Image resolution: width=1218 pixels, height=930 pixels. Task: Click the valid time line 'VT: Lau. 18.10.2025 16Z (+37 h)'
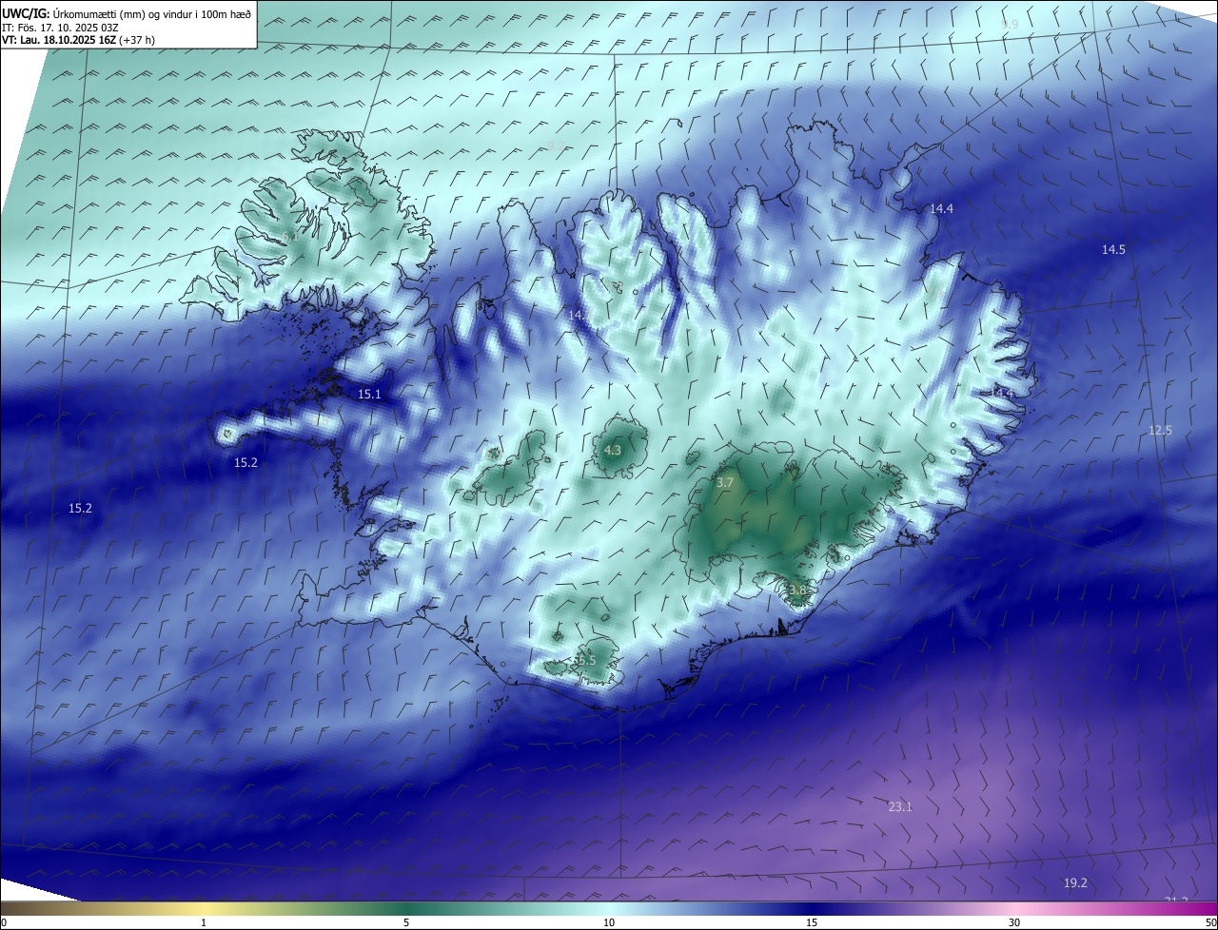pyautogui.click(x=79, y=40)
